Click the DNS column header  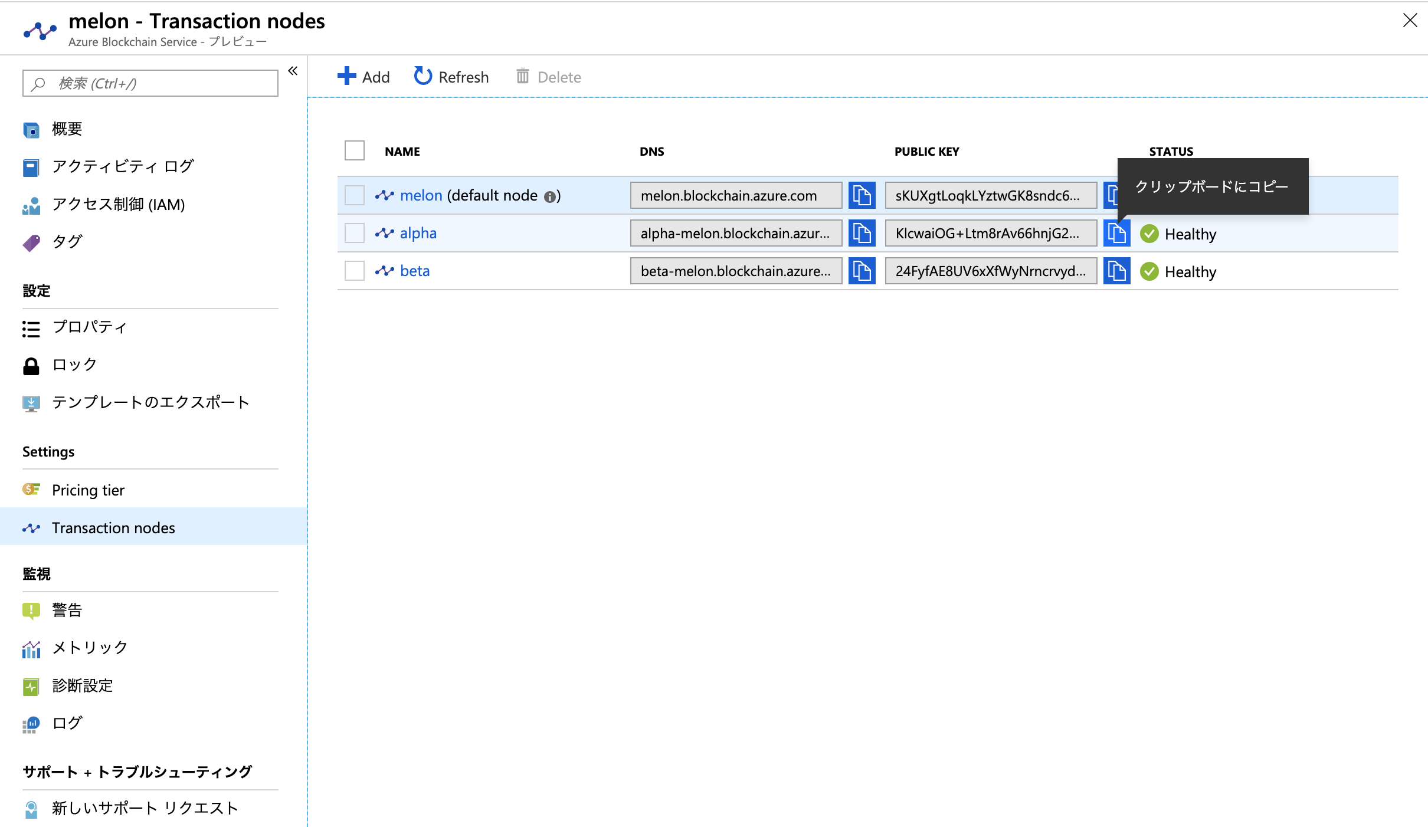(652, 152)
